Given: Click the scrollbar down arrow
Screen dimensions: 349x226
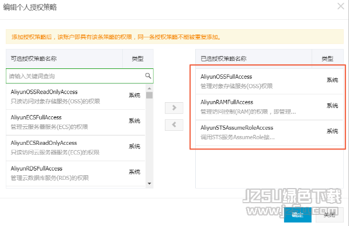Looking at the screenshot, I should pyautogui.click(x=149, y=183).
